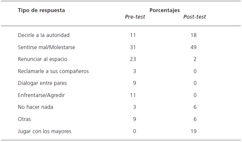This screenshot has width=242, height=142.
Task: Click the 'Pre-test' column subheader
Action: coord(135,17)
